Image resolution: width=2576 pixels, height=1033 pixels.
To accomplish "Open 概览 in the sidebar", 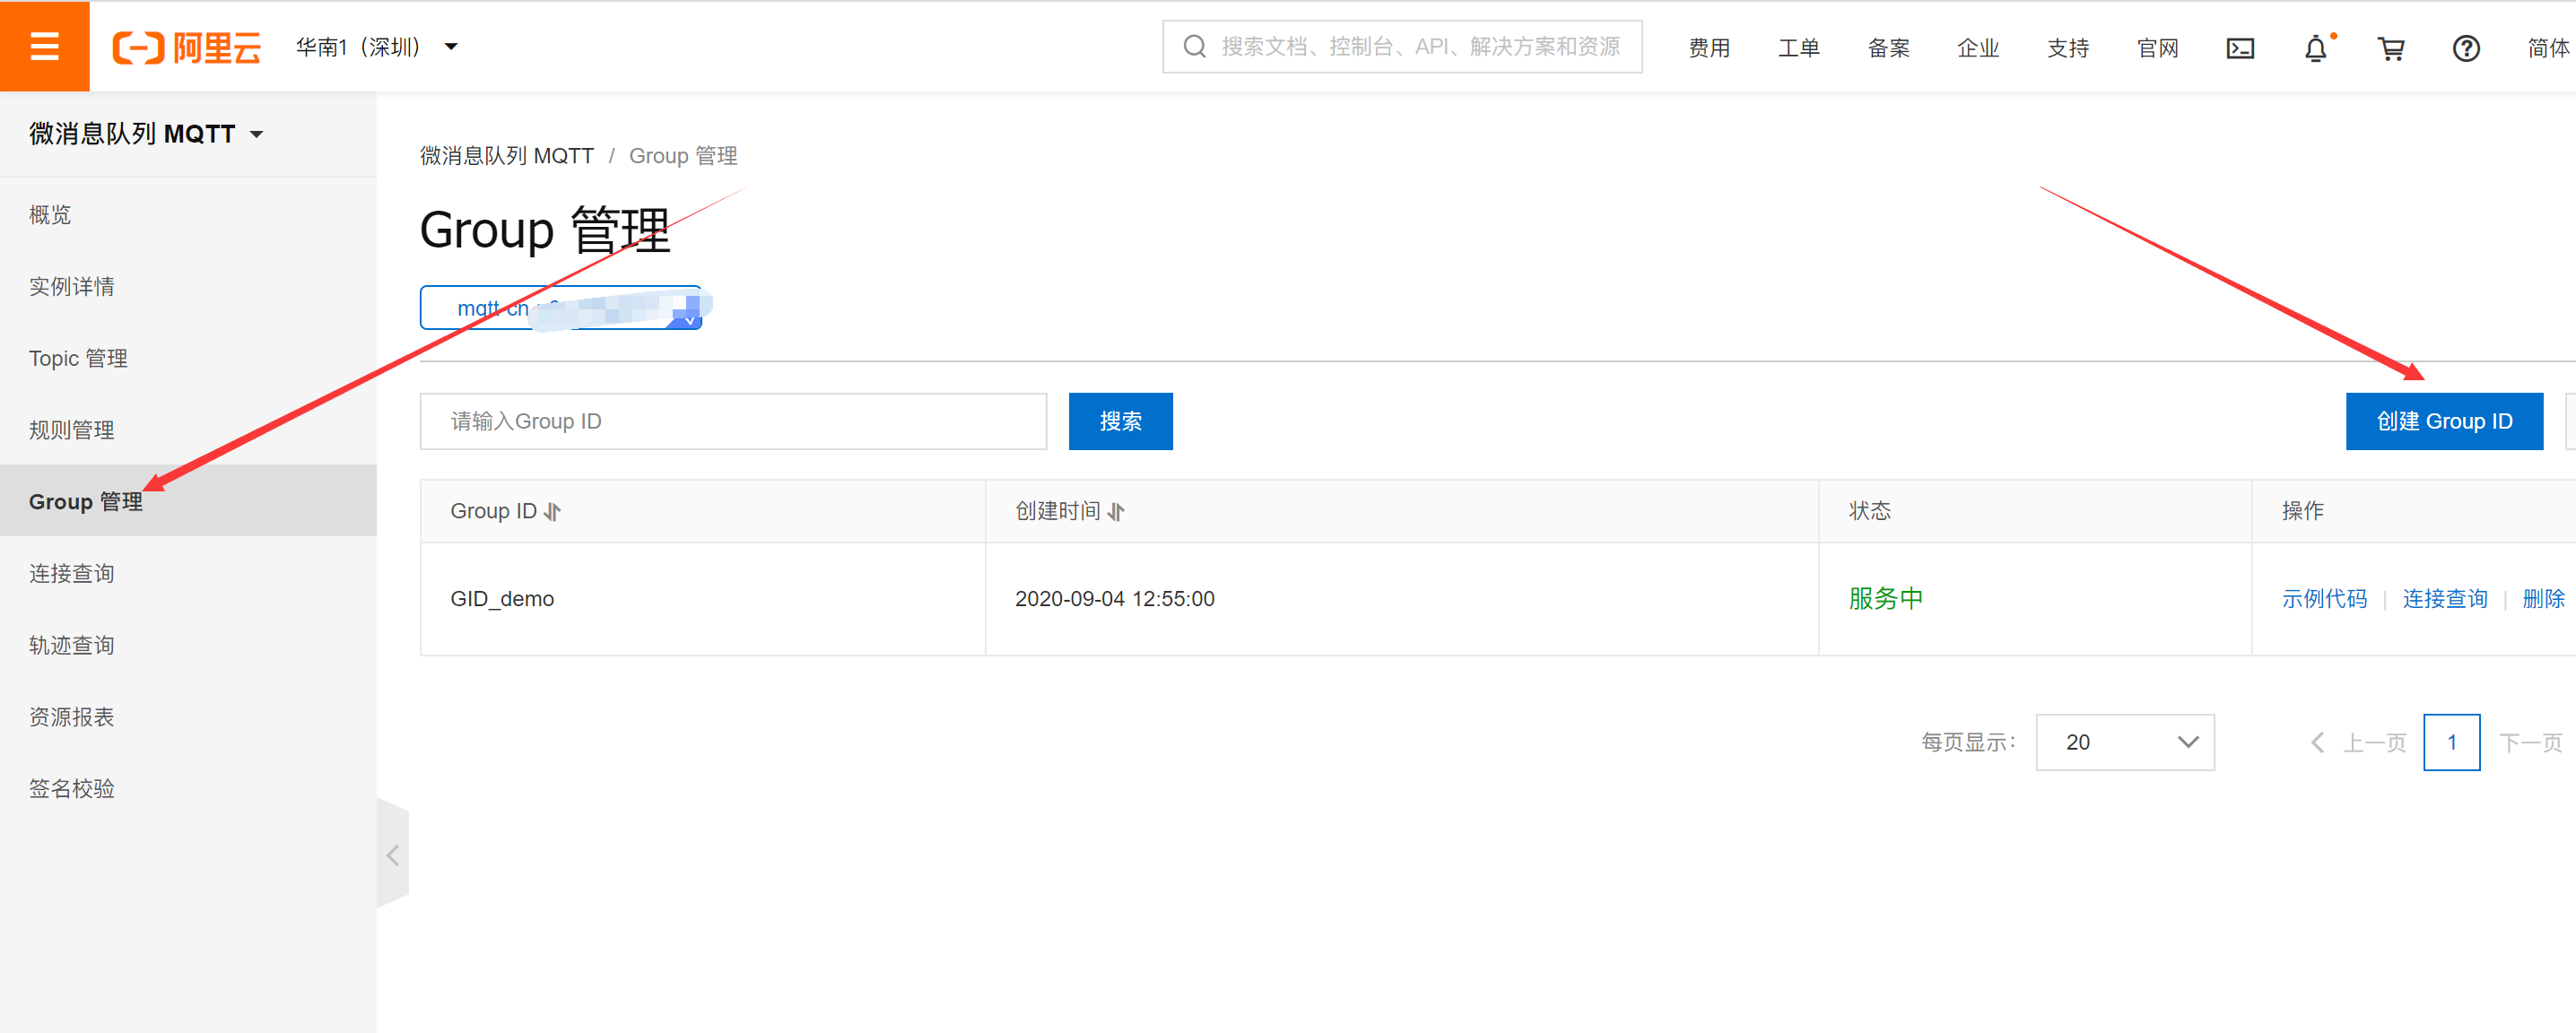I will pos(50,214).
